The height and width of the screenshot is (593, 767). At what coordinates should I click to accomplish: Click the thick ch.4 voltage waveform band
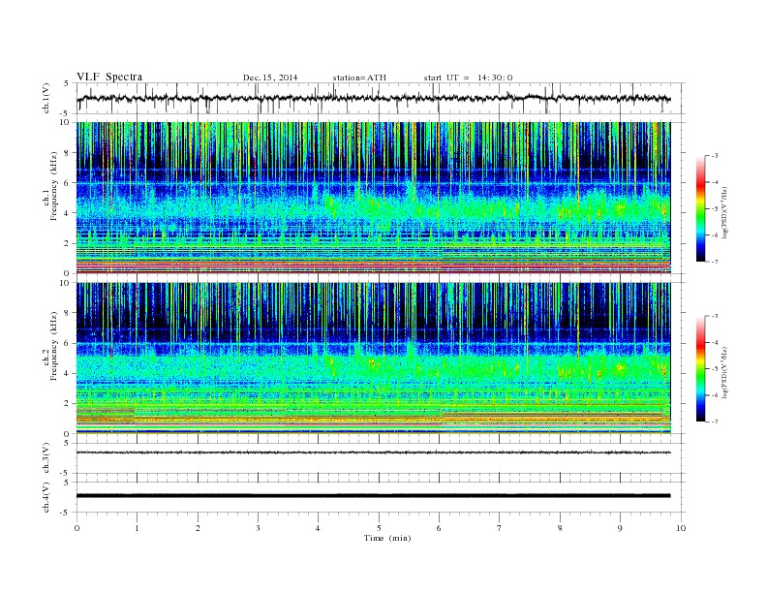[374, 496]
